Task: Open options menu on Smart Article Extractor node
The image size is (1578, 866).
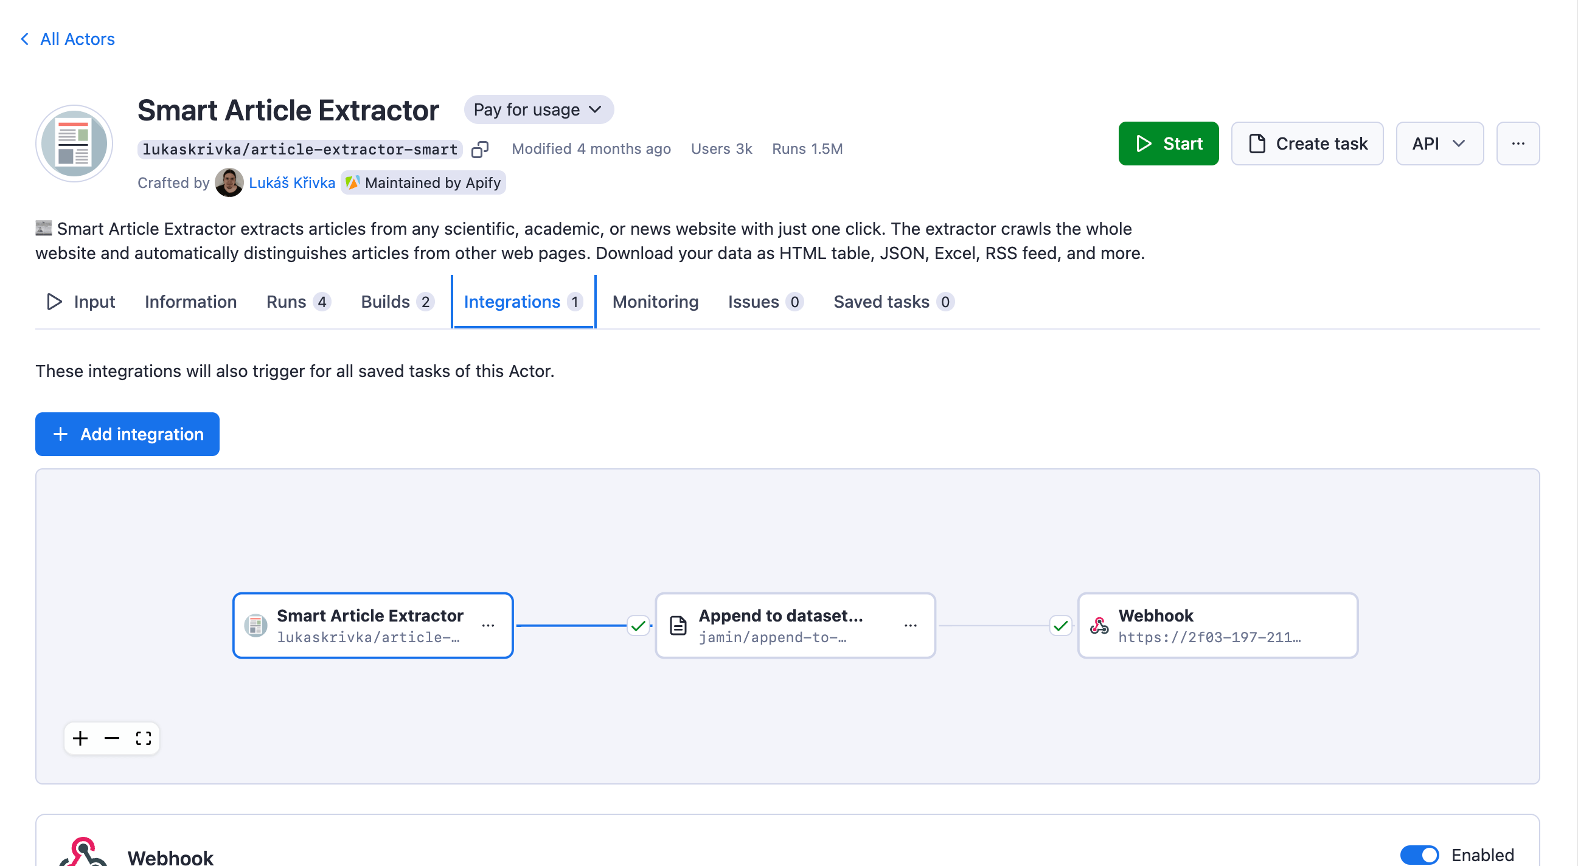Action: 488,625
